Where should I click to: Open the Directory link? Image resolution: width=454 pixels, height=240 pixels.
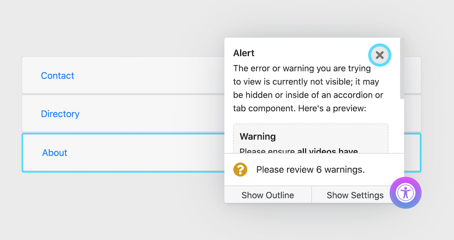(60, 114)
